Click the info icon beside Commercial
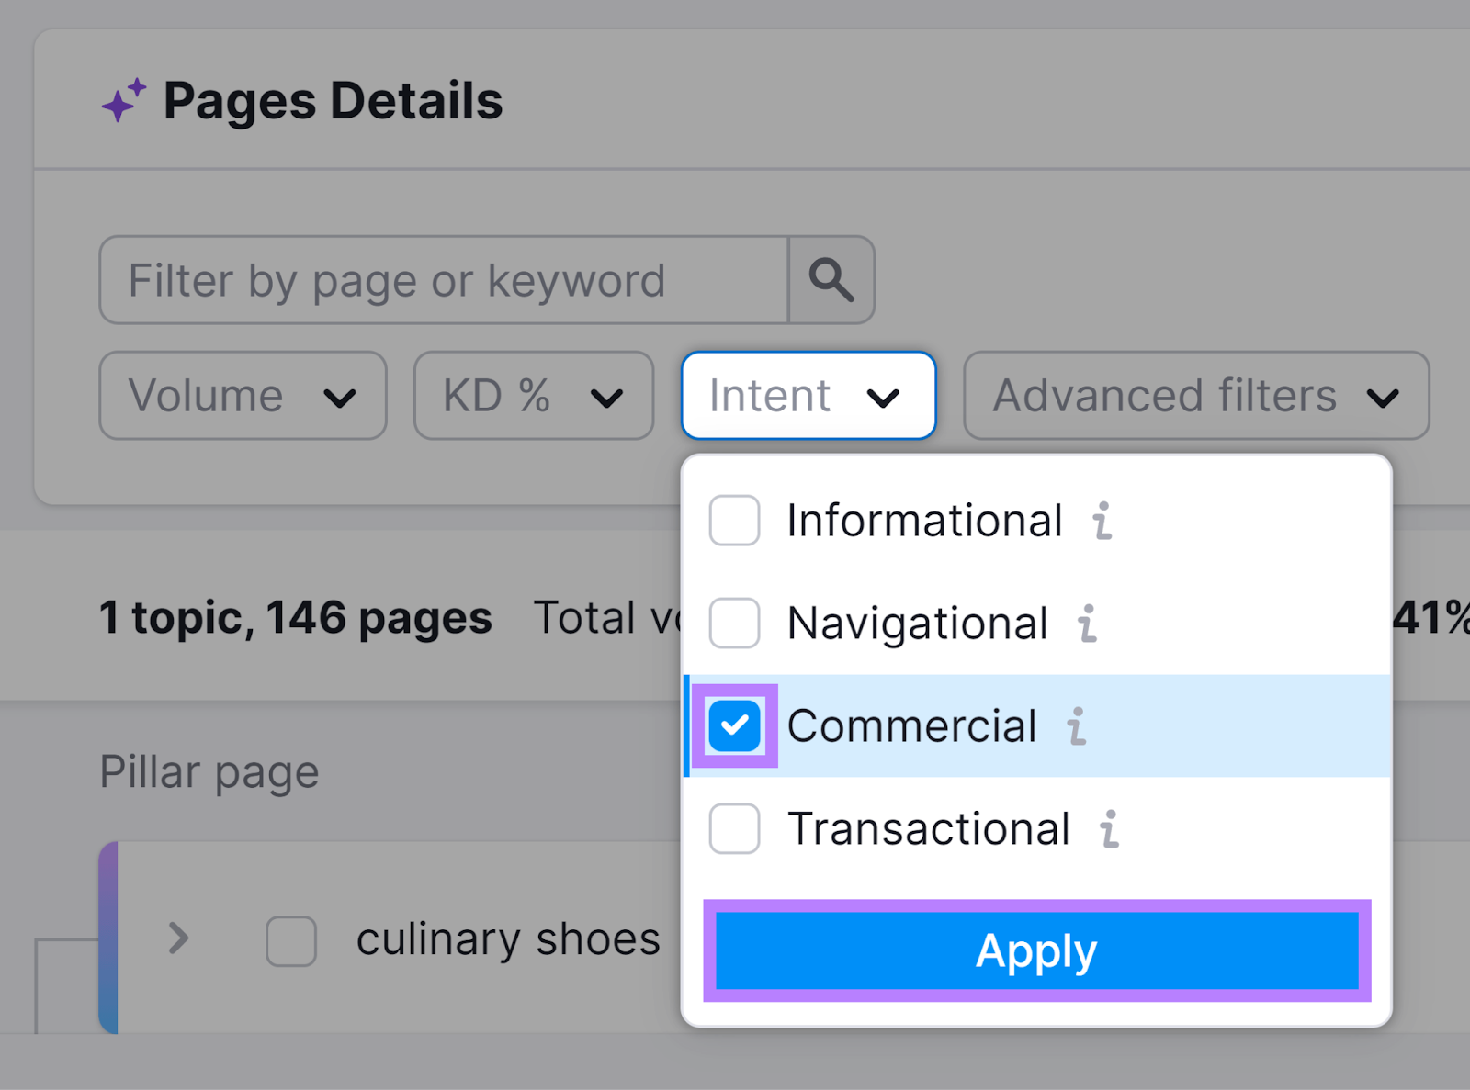 (1077, 726)
